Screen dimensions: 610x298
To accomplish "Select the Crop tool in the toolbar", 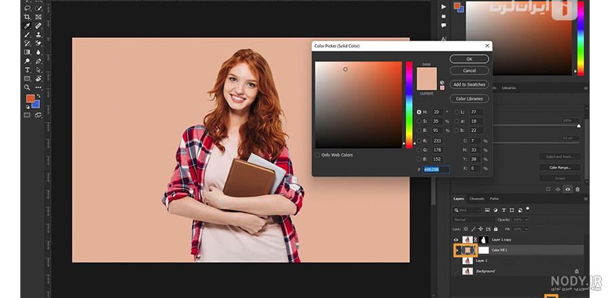I will pyautogui.click(x=27, y=17).
